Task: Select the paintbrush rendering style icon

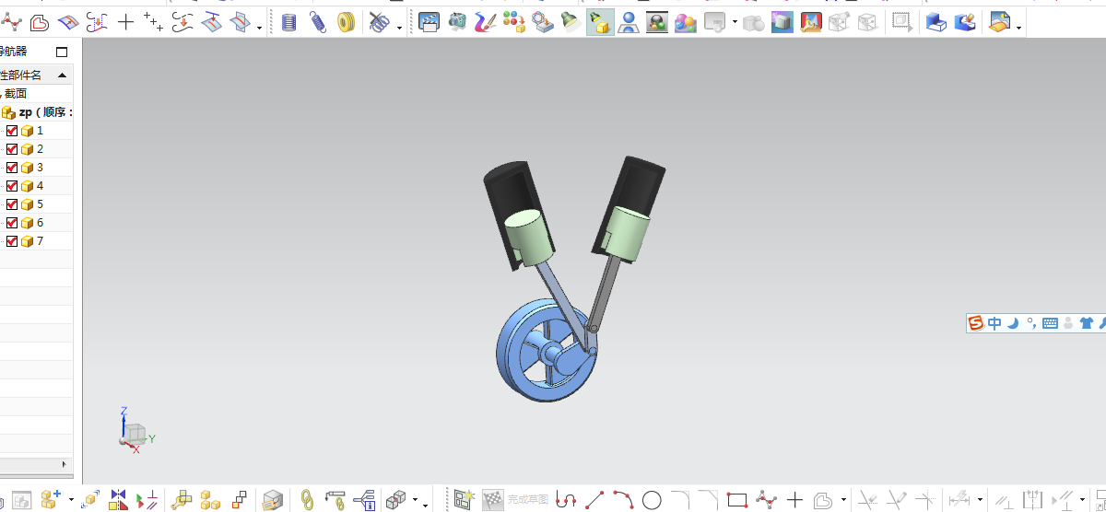Action: (x=486, y=22)
